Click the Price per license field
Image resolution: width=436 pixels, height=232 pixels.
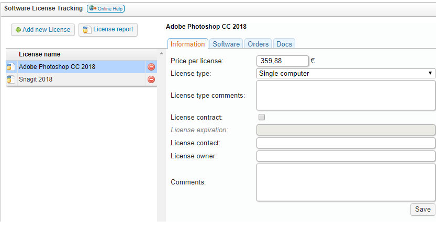283,61
